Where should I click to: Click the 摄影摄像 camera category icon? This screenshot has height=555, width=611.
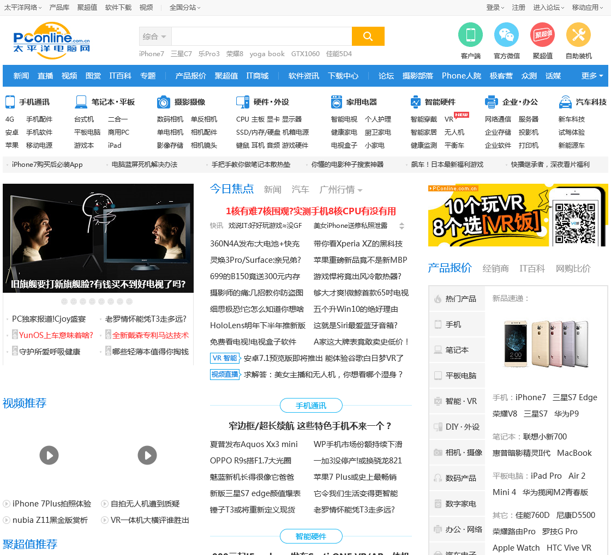(163, 102)
